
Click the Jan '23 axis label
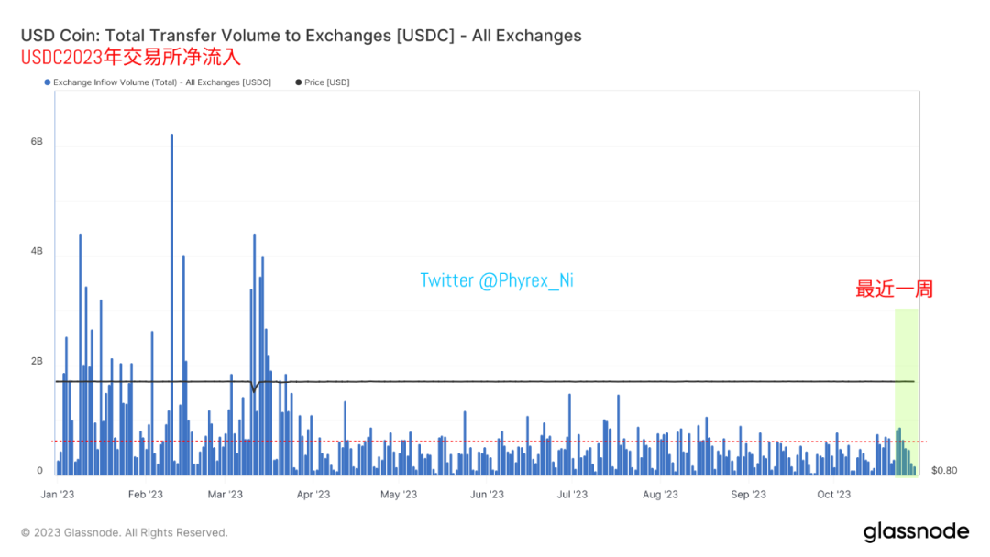click(58, 495)
